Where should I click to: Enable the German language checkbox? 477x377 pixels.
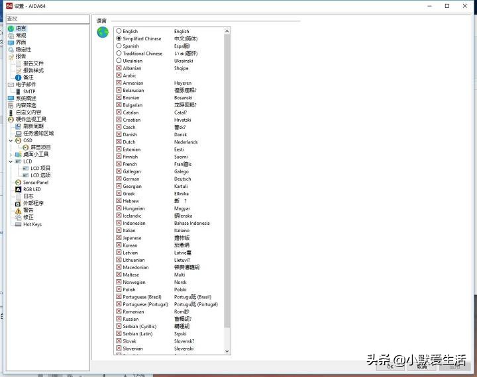[119, 179]
